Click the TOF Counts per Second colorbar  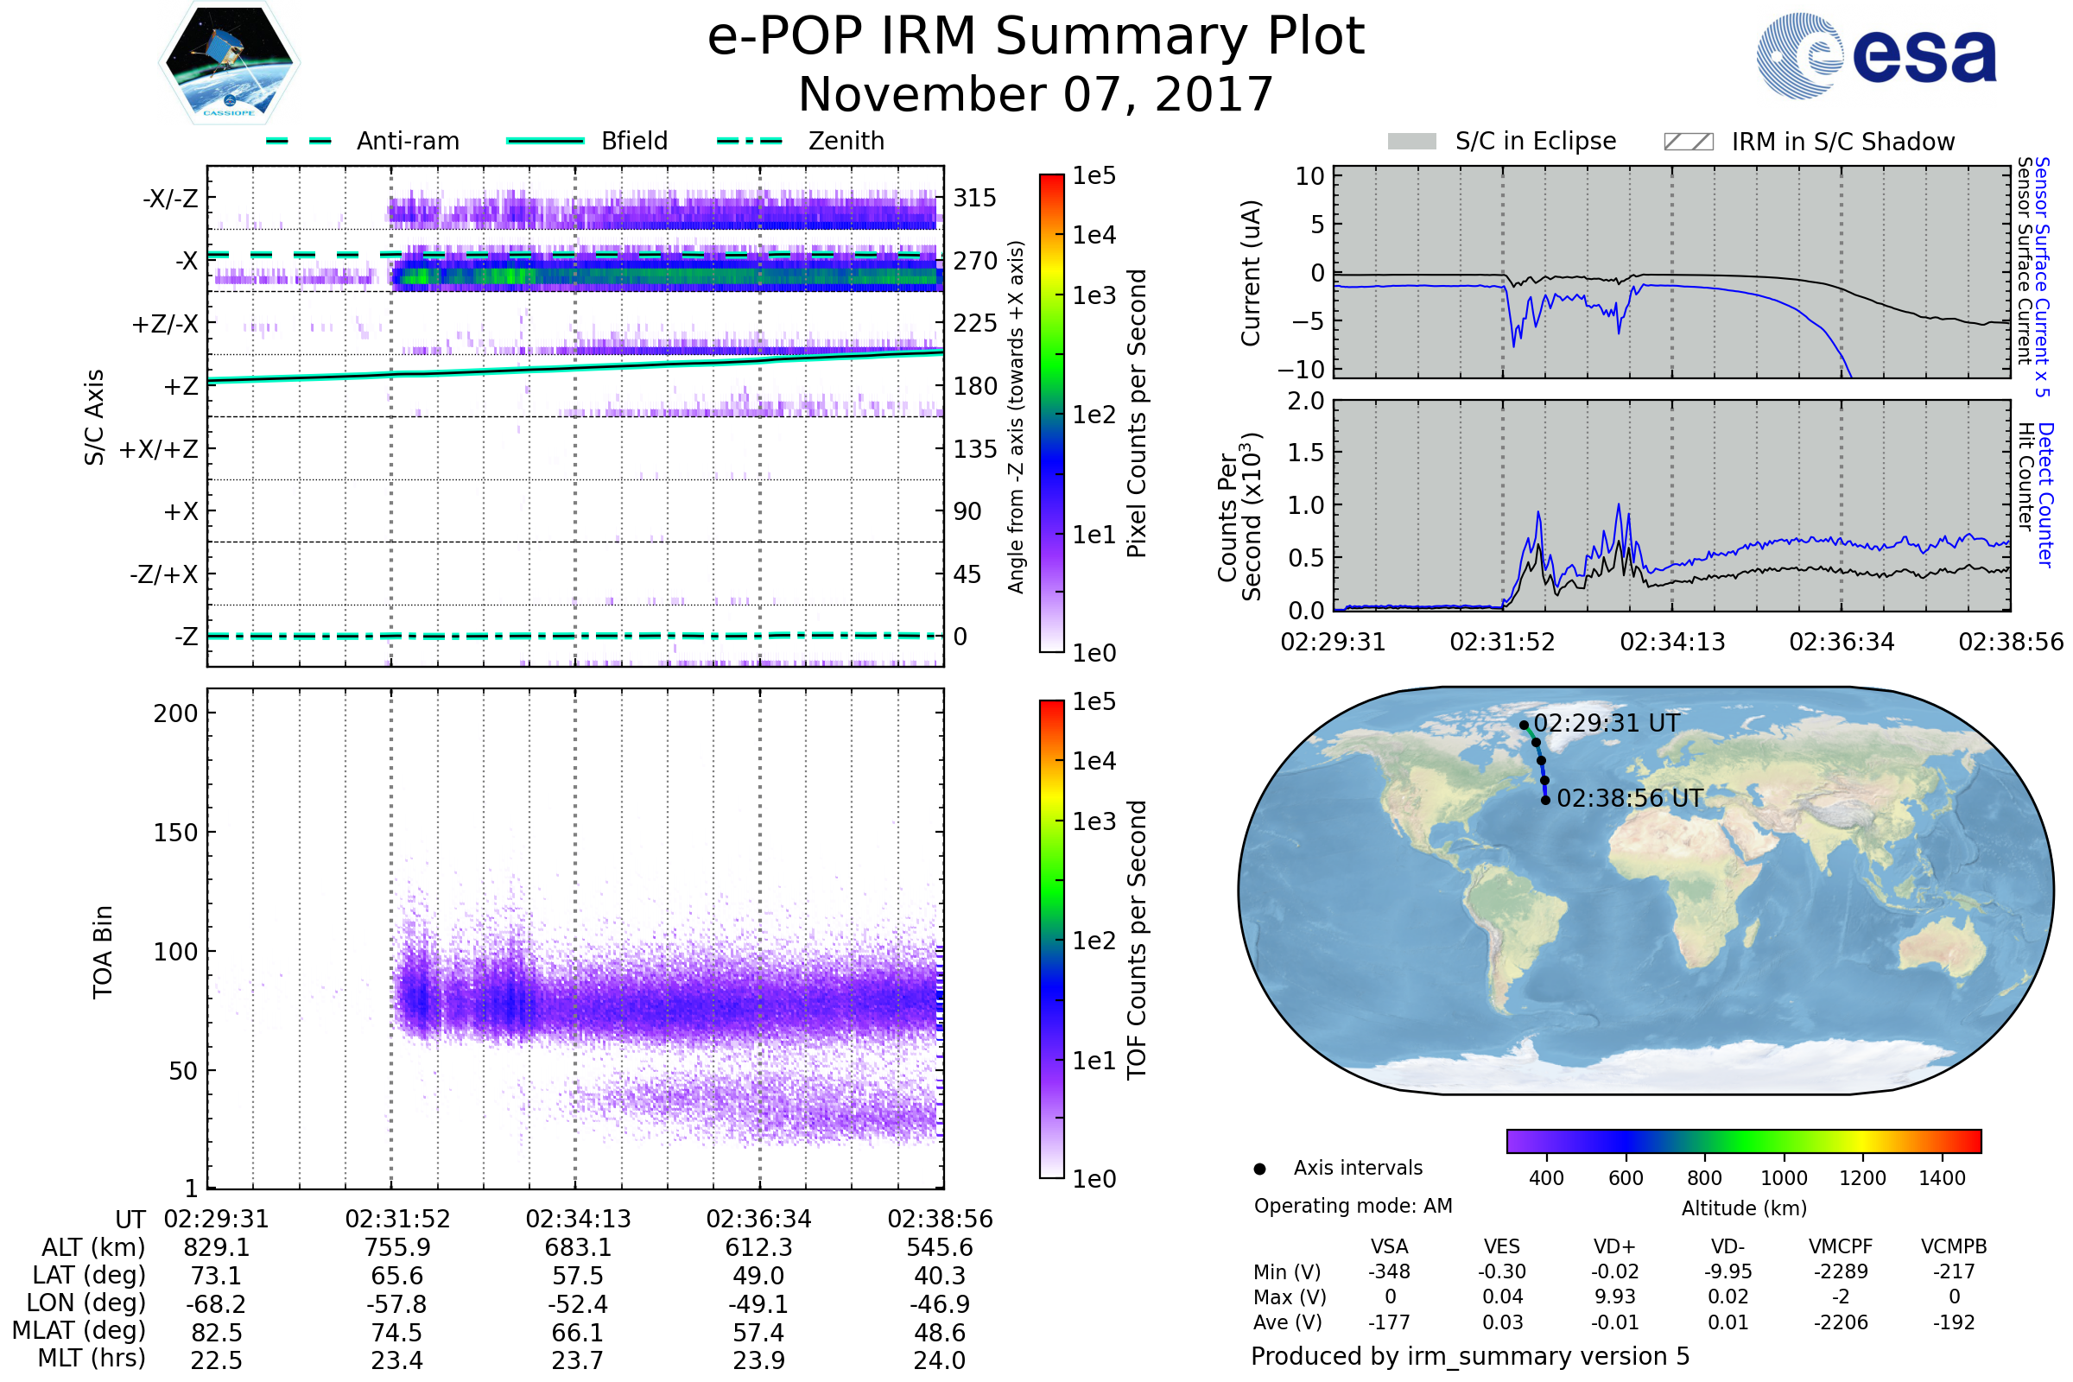[x=1051, y=939]
